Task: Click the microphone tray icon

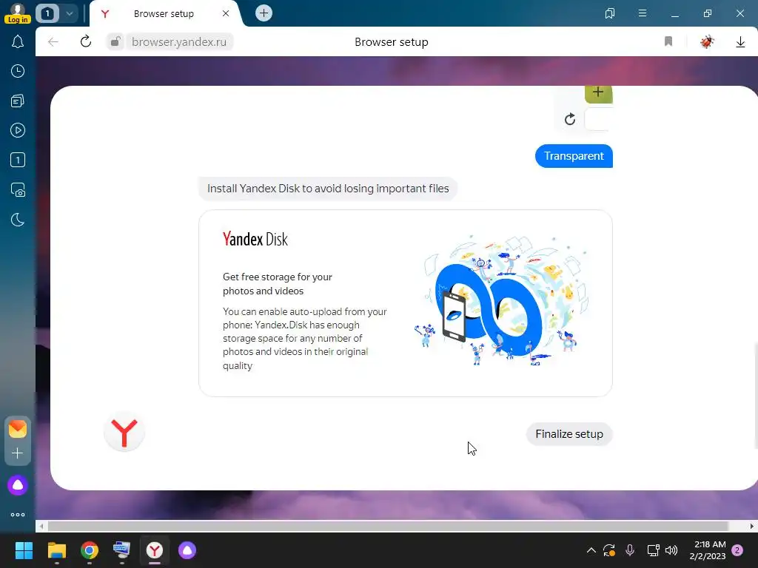Action: click(630, 550)
